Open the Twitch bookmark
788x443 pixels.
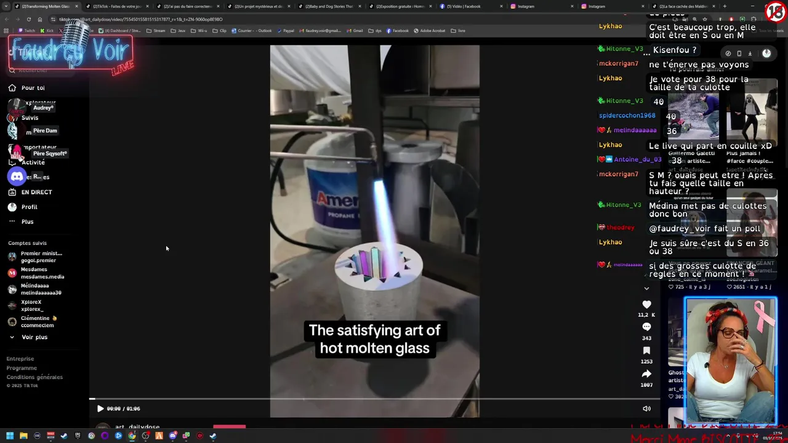(27, 31)
